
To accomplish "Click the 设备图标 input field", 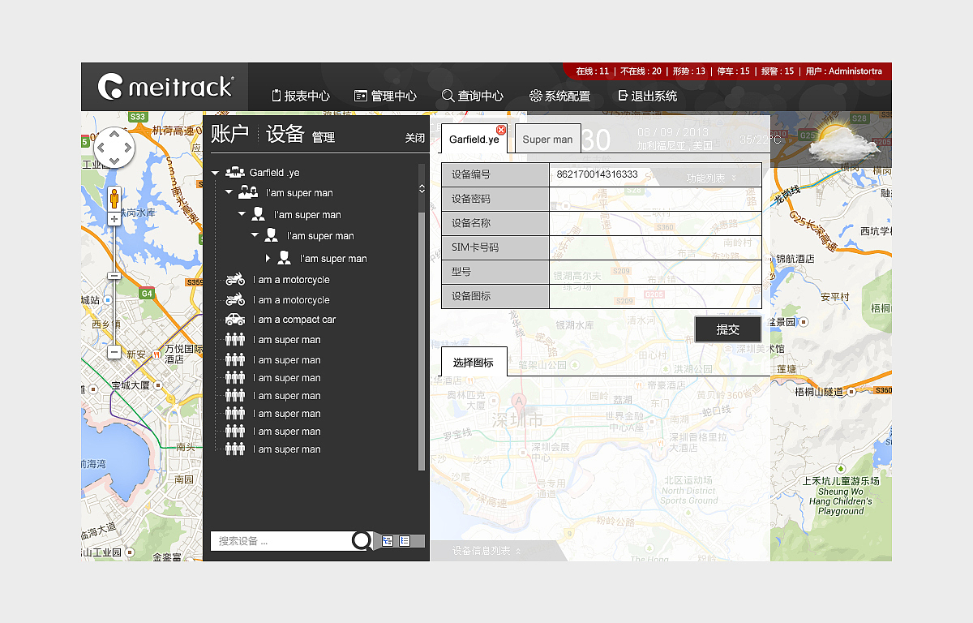I will click(x=655, y=296).
